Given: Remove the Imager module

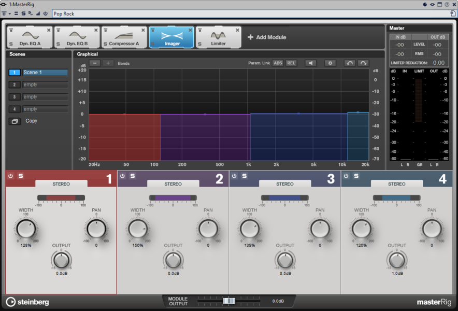Looking at the screenshot, I should (190, 30).
